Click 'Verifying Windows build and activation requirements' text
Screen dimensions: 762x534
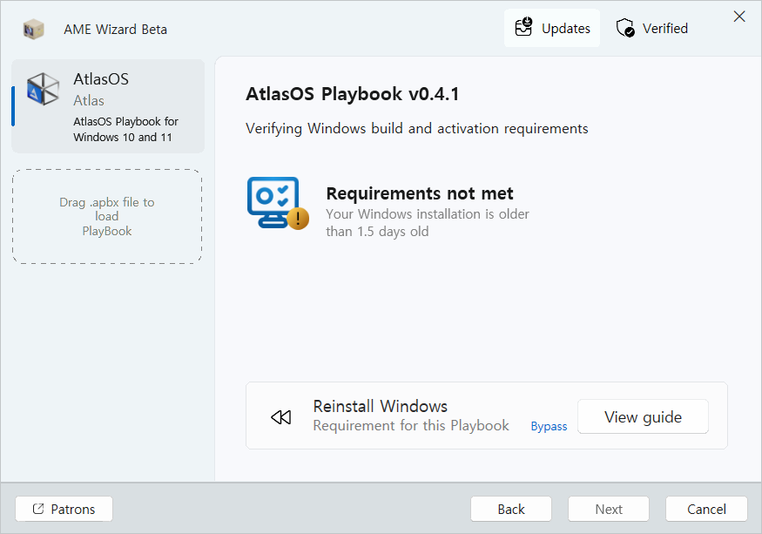click(x=417, y=129)
